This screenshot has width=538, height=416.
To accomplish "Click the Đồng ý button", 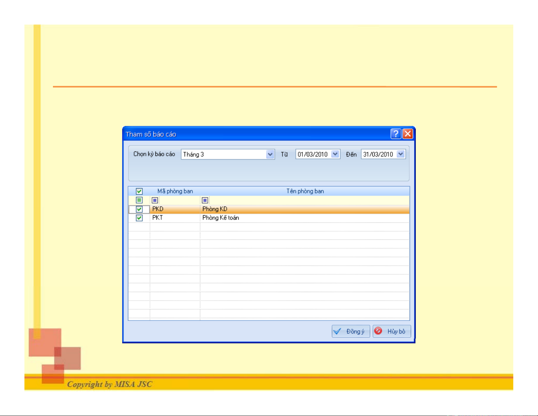I will [351, 331].
